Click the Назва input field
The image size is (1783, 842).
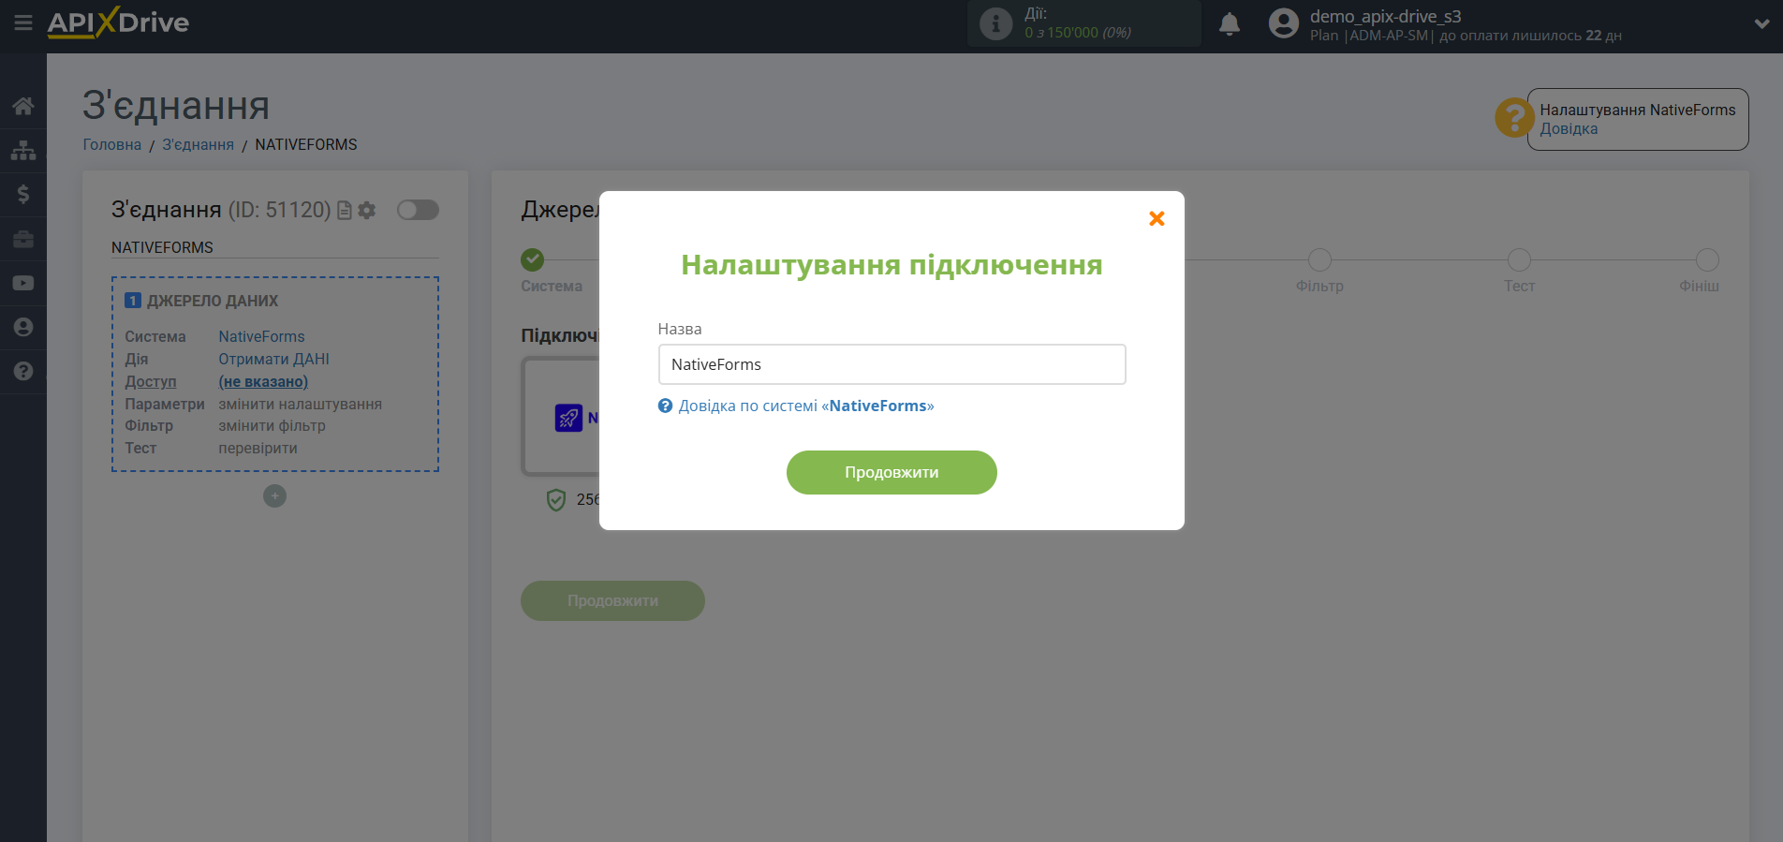tap(891, 364)
